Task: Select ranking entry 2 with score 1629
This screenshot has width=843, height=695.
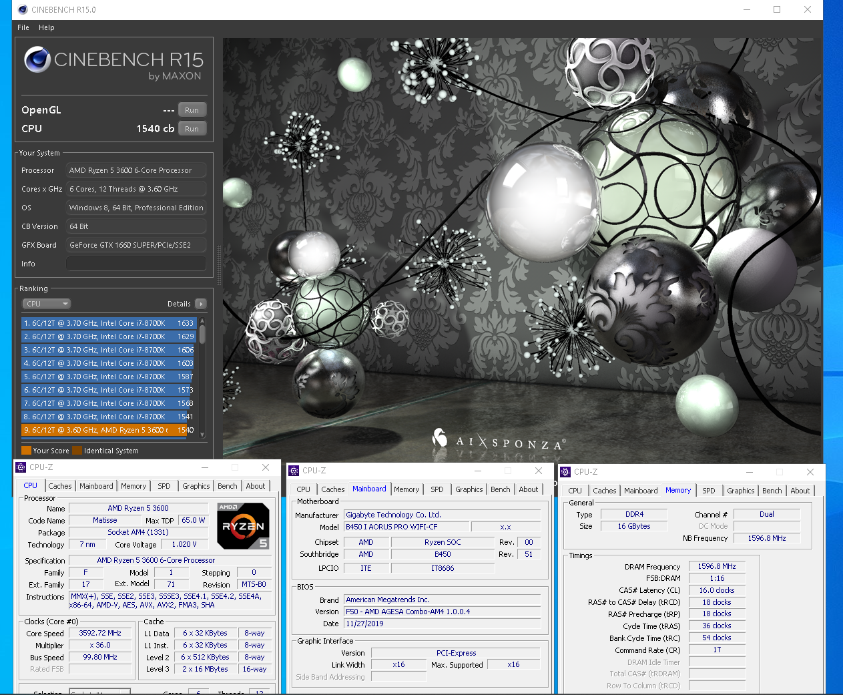Action: coord(109,336)
